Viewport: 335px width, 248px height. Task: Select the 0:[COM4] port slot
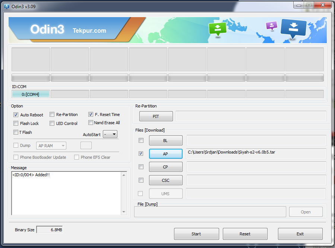click(x=31, y=94)
